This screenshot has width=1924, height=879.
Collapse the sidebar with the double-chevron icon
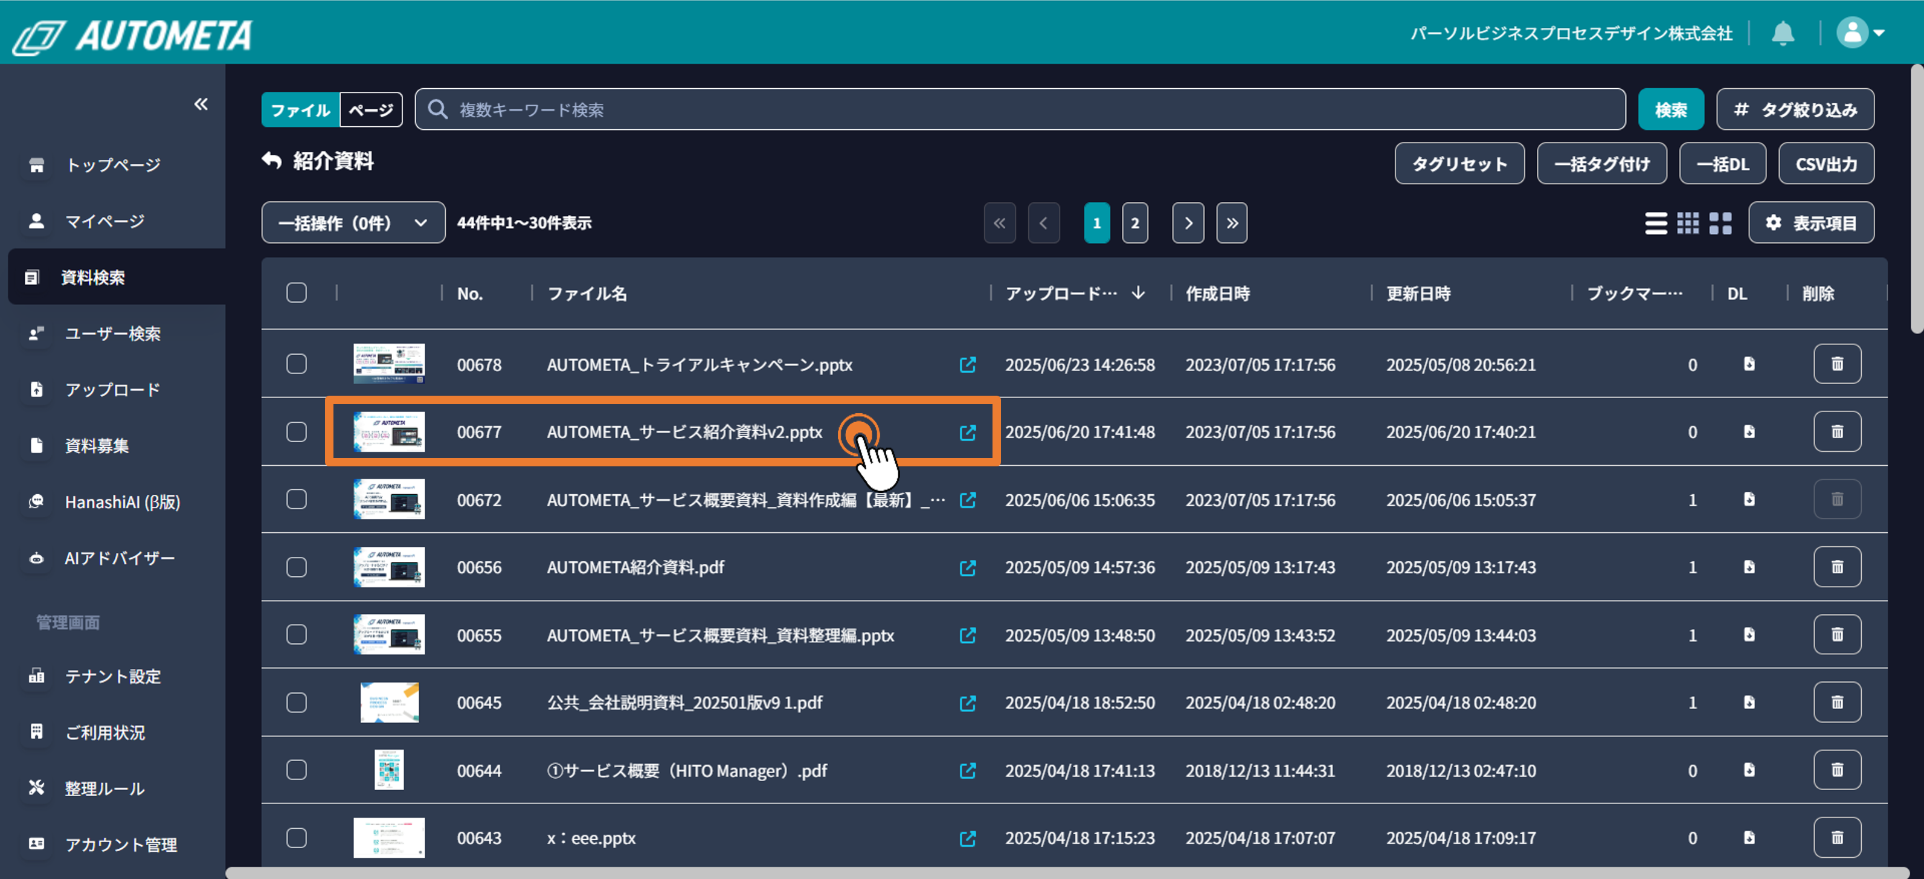tap(201, 104)
